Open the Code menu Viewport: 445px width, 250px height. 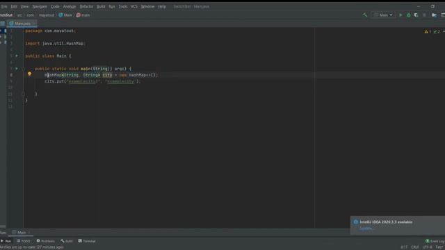(55, 6)
